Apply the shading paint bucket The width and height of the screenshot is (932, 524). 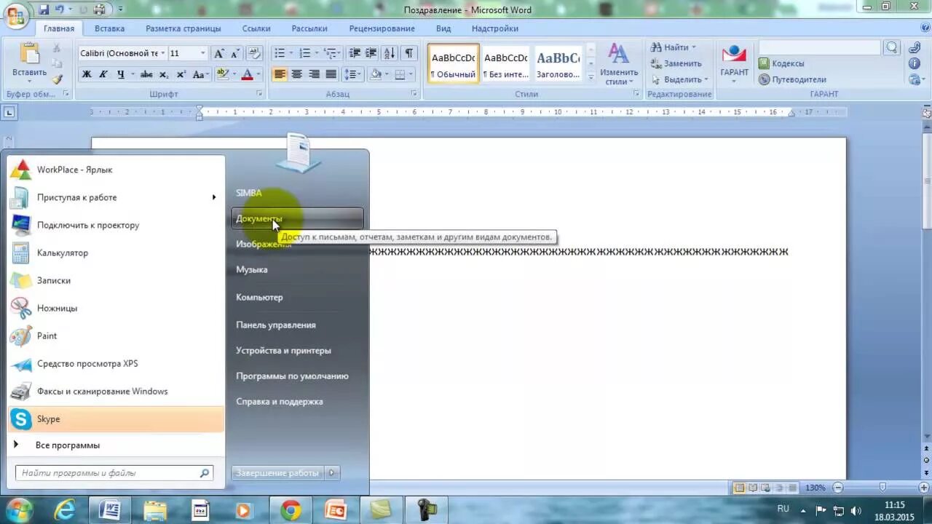(x=376, y=74)
